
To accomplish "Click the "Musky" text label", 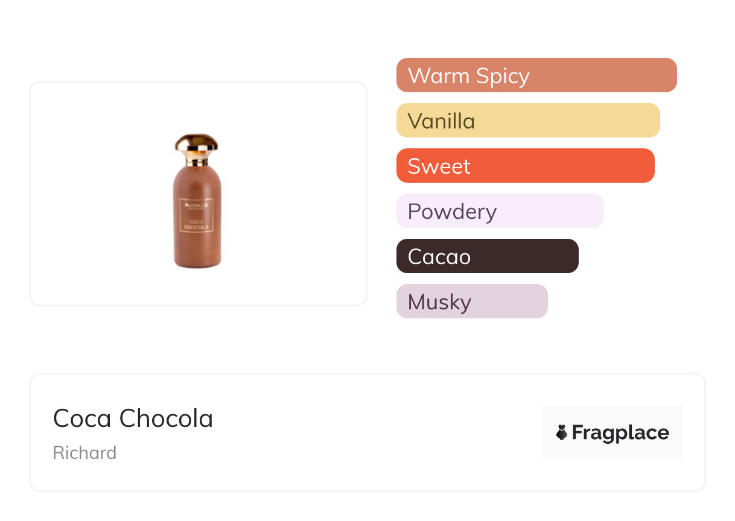I will point(439,302).
